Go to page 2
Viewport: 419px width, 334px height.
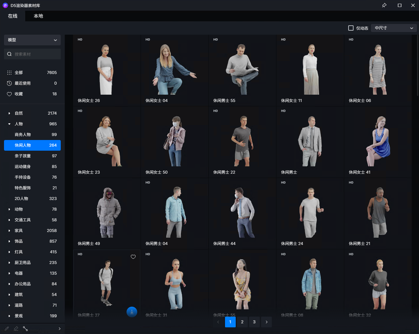(242, 322)
